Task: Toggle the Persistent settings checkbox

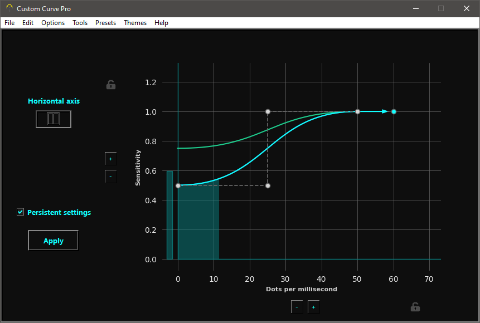Action: (20, 212)
